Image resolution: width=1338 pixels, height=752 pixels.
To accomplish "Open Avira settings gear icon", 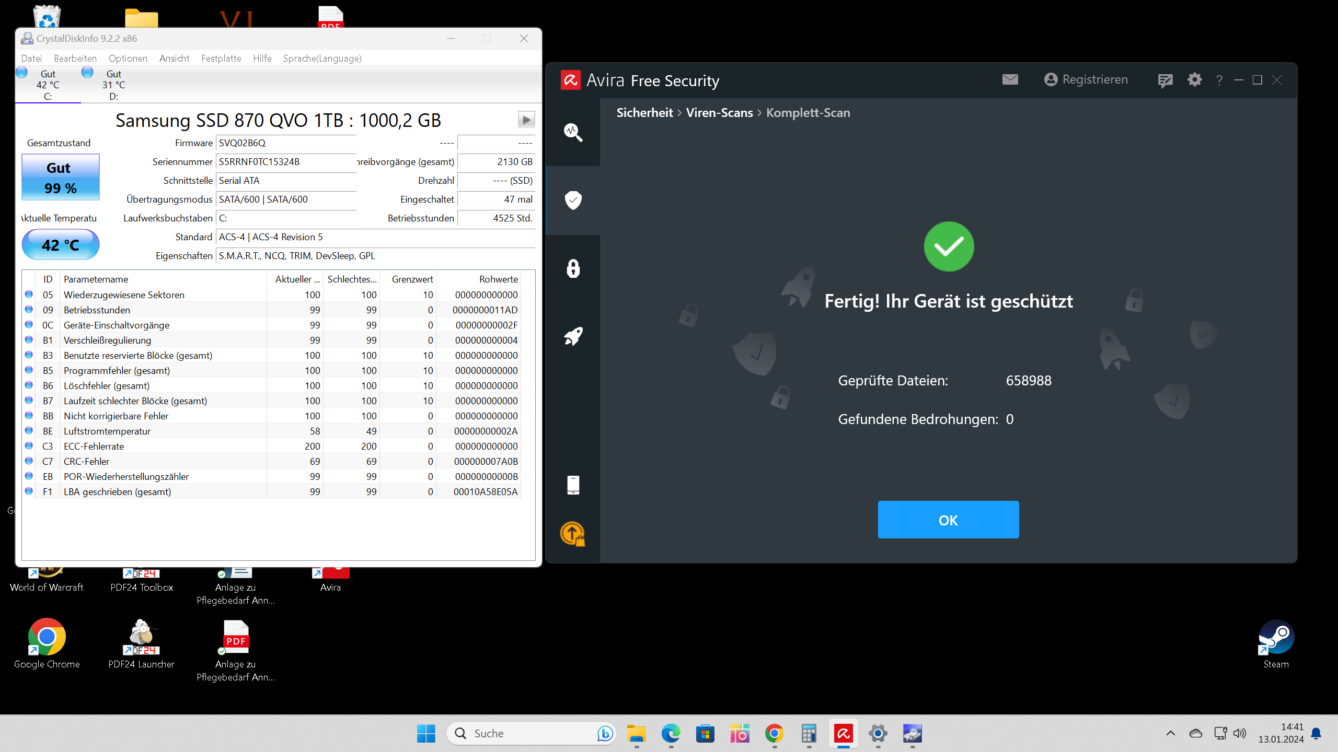I will point(1194,80).
